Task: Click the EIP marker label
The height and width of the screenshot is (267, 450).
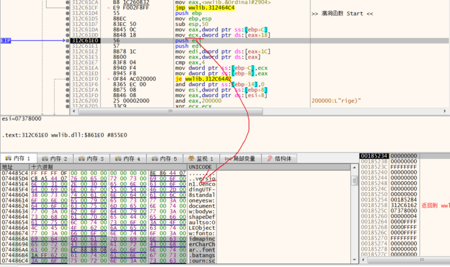Action: (7, 40)
